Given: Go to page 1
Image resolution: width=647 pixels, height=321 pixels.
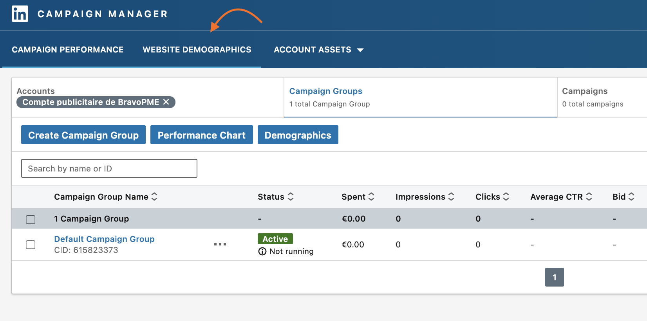Looking at the screenshot, I should pos(555,277).
